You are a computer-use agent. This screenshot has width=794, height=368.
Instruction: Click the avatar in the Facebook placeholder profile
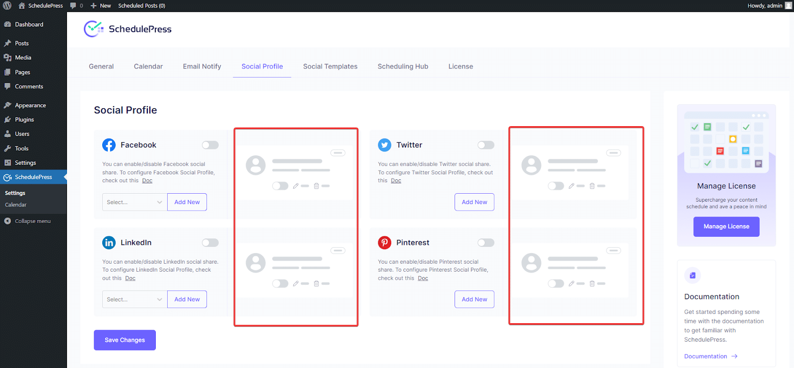tap(256, 165)
